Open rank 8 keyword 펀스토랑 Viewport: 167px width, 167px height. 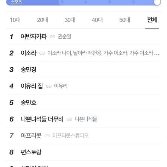pyautogui.click(x=31, y=152)
